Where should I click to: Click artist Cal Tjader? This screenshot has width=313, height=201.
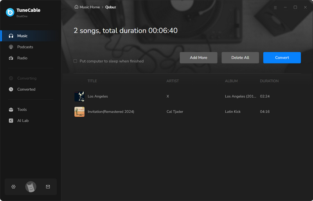point(174,112)
